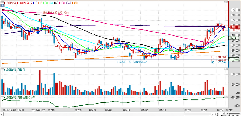Click the 기관순매수누적 panel maximize icon
The image size is (241, 116).
point(227,97)
